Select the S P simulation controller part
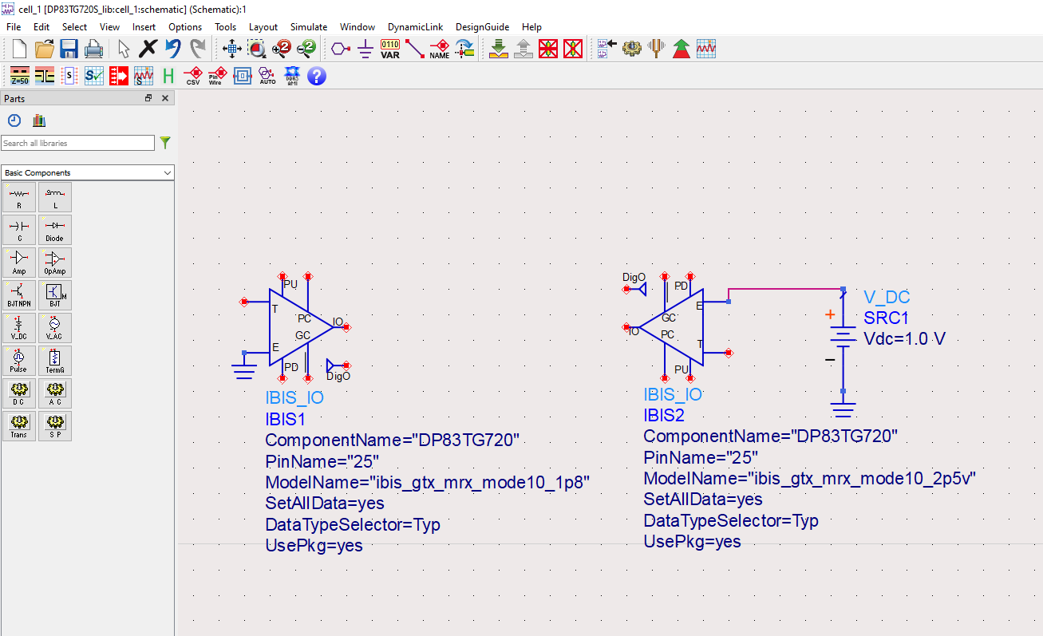This screenshot has width=1043, height=636. (55, 426)
